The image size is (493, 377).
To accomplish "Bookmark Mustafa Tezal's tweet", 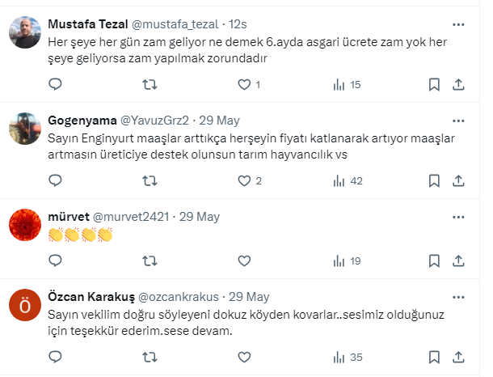I will click(434, 84).
